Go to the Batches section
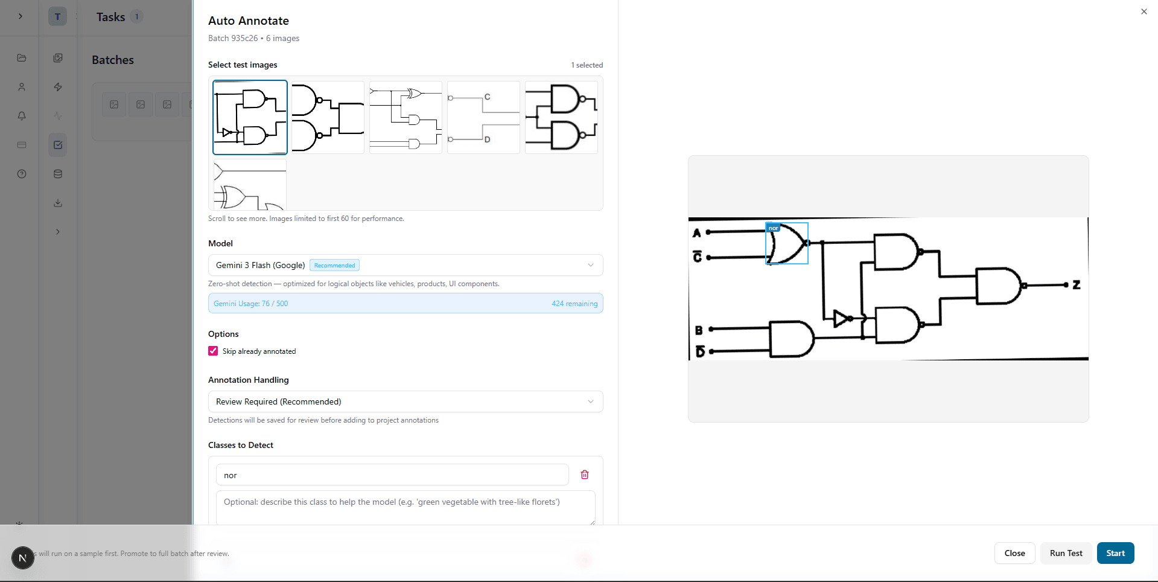This screenshot has height=582, width=1158. click(112, 59)
